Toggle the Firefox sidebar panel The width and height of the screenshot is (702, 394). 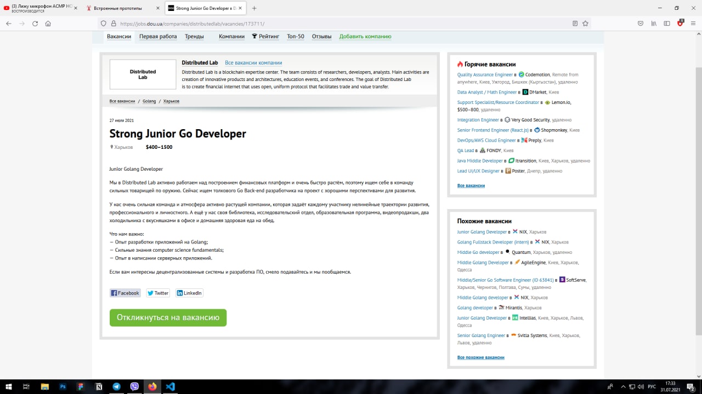667,24
